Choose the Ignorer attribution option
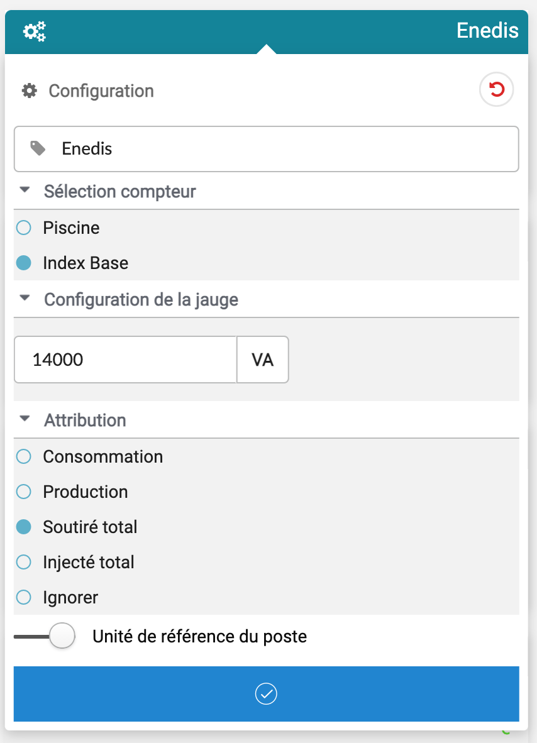The image size is (537, 743). 24,597
